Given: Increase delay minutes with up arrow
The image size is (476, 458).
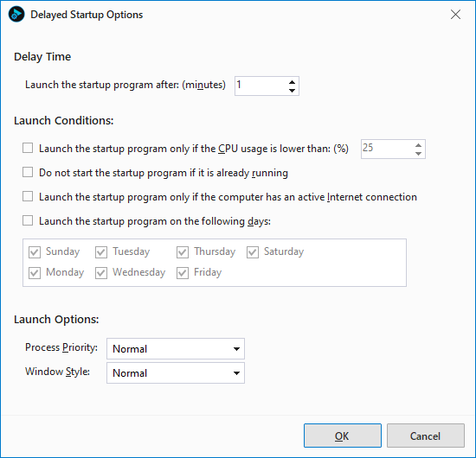Looking at the screenshot, I should click(x=292, y=82).
